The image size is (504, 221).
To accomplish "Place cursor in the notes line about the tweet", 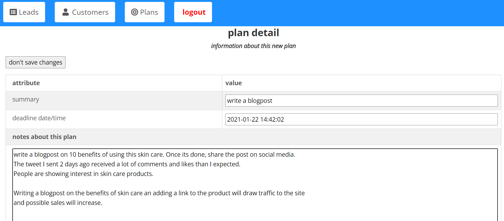I will [x=127, y=164].
